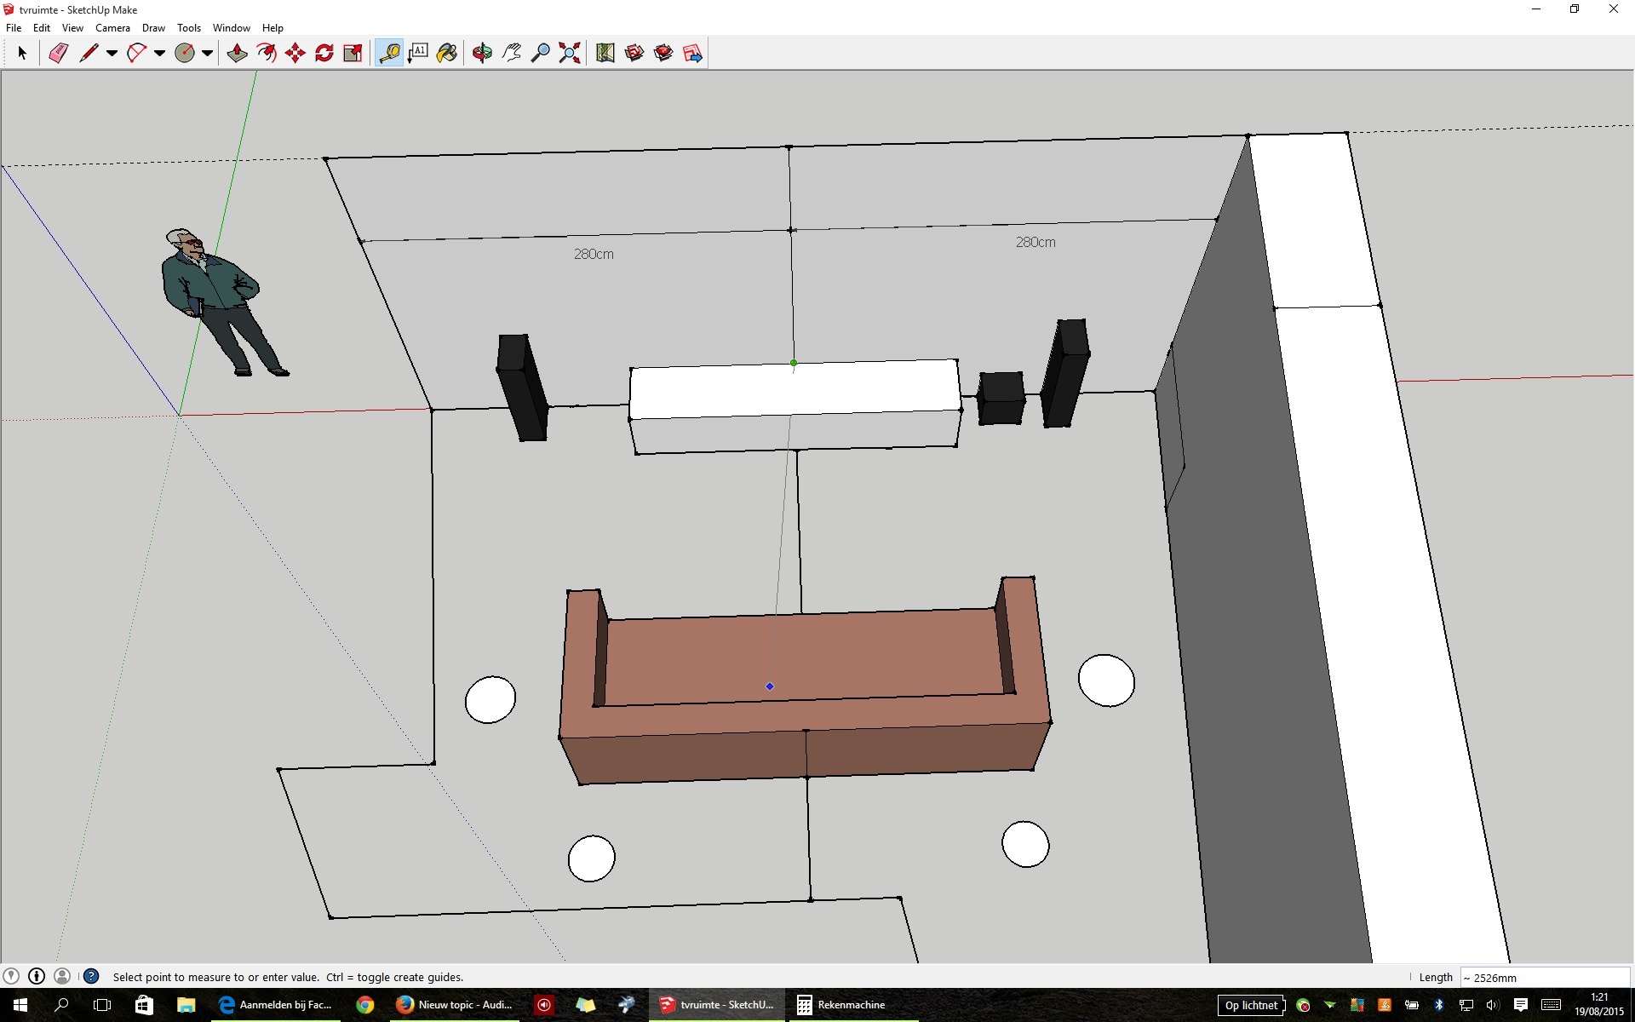Expand the line tool dropdown arrow
This screenshot has width=1635, height=1022.
coord(112,53)
